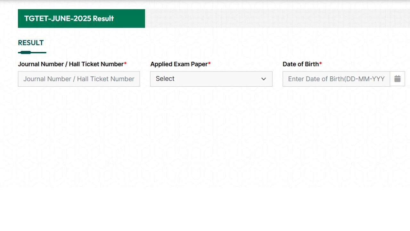Click the dotted strip right of the header banner
The height and width of the screenshot is (231, 410).
click(277, 19)
